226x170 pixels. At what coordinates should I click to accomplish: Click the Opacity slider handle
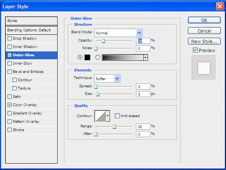tap(103, 41)
